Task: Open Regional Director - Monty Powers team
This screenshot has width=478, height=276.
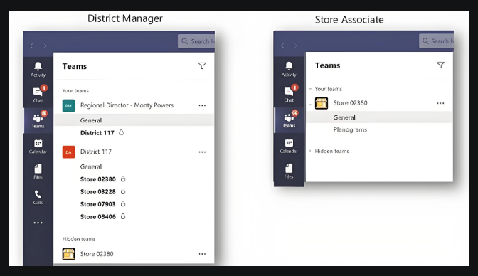Action: coord(127,105)
